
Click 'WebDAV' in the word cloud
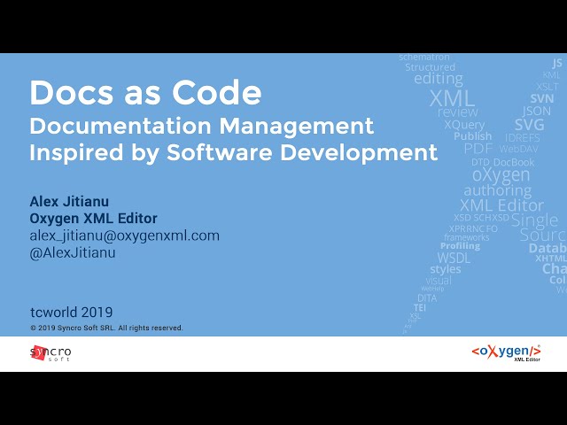[519, 149]
